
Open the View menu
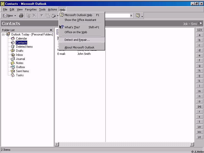(20, 9)
